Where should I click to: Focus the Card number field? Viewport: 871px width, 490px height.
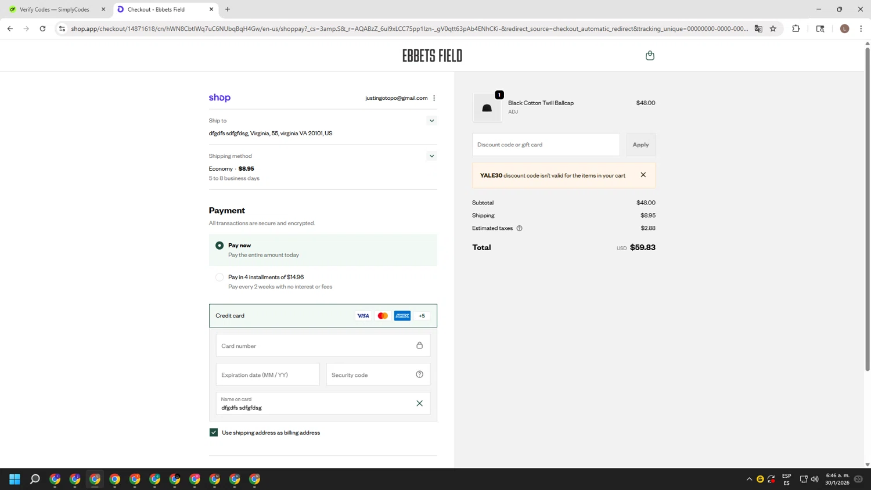coord(323,345)
